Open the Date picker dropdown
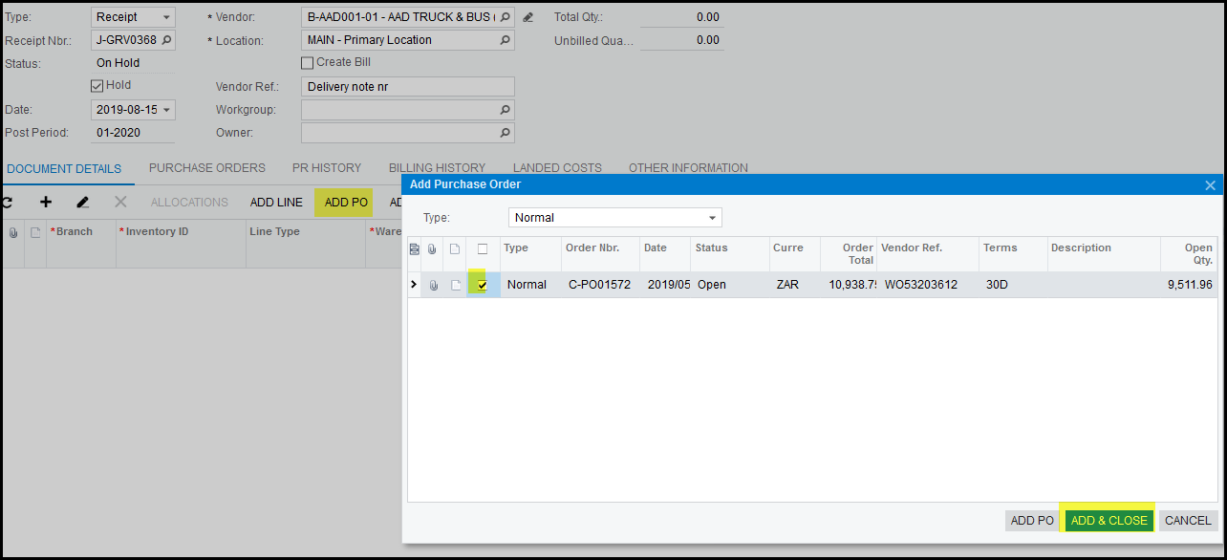The height and width of the screenshot is (560, 1227). (167, 110)
